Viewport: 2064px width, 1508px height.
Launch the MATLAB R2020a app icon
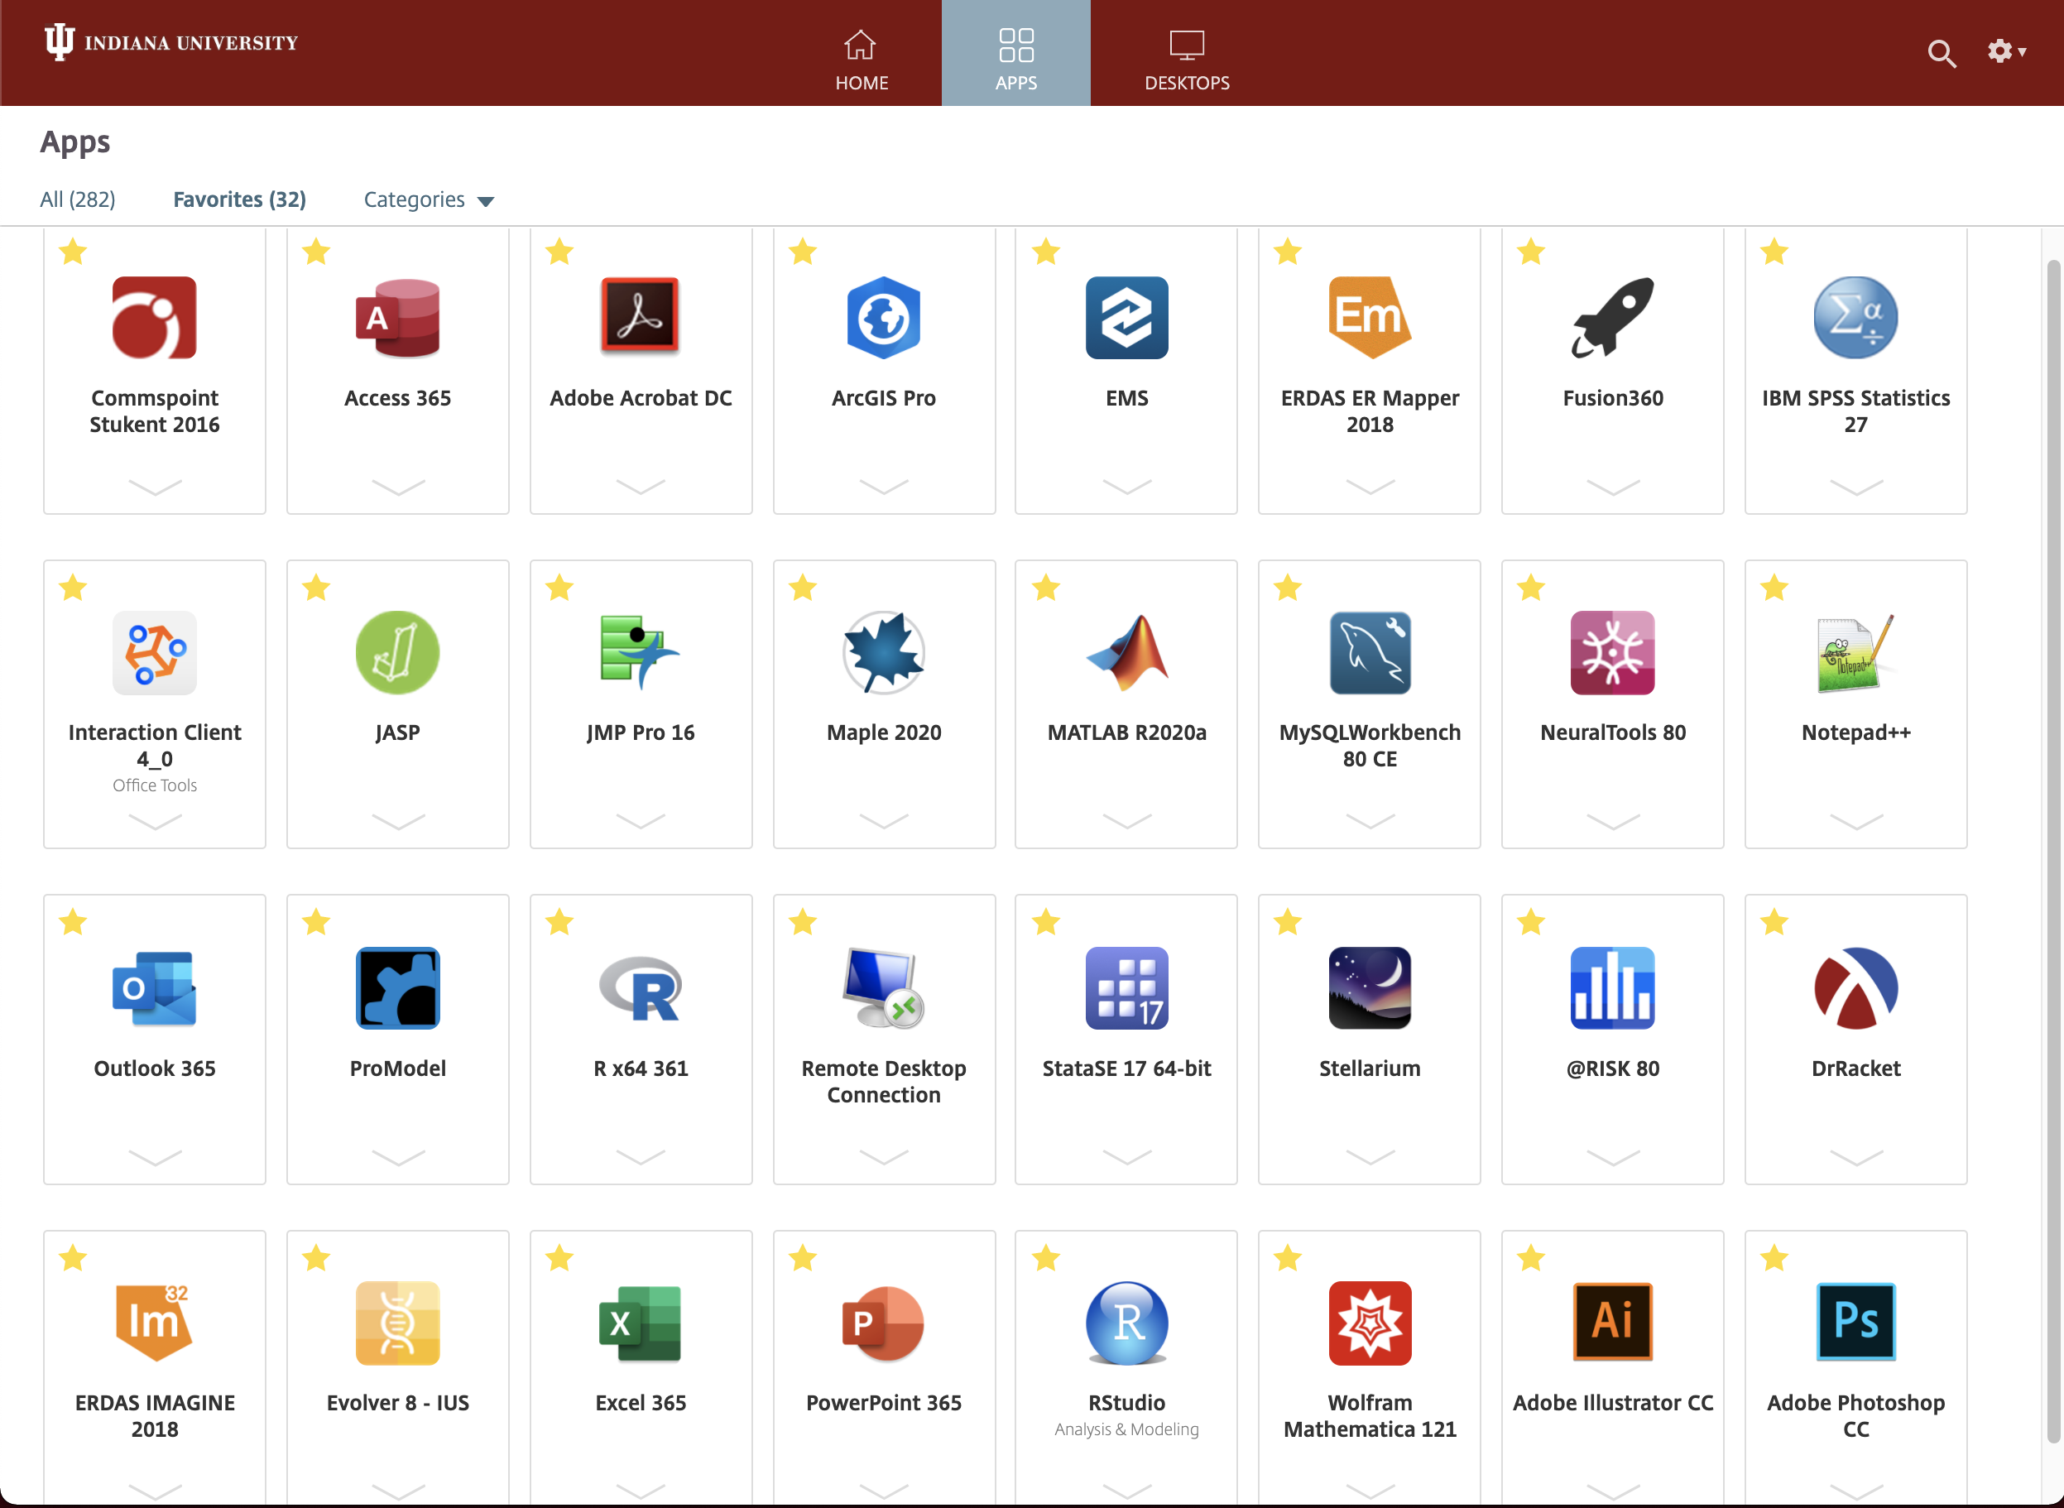pyautogui.click(x=1126, y=653)
